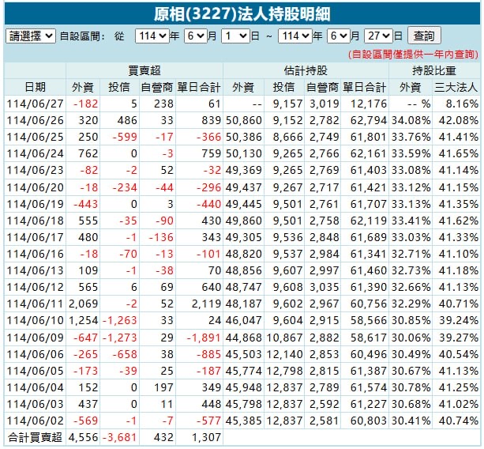The height and width of the screenshot is (449, 484).
Task: Open the start day 1 dropdown
Action: click(235, 36)
